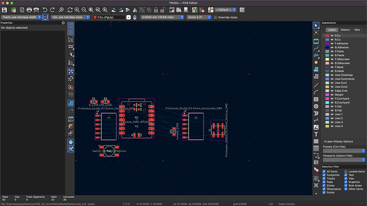Save the board with the floppy icon

tap(4, 10)
